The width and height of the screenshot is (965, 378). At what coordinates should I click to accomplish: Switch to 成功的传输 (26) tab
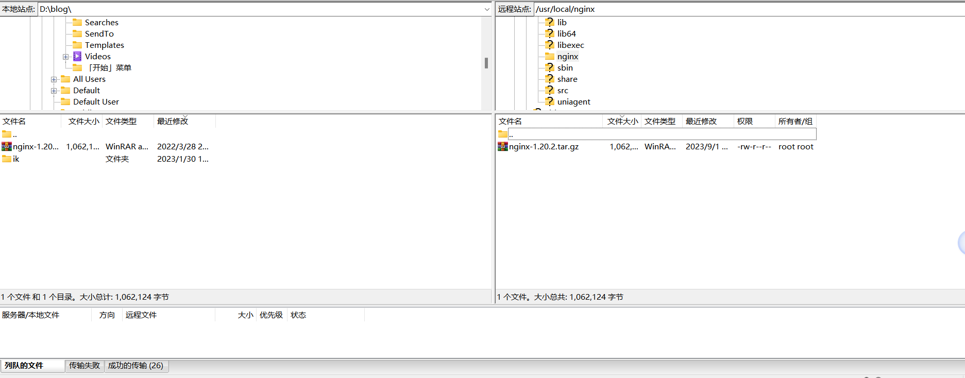(136, 366)
